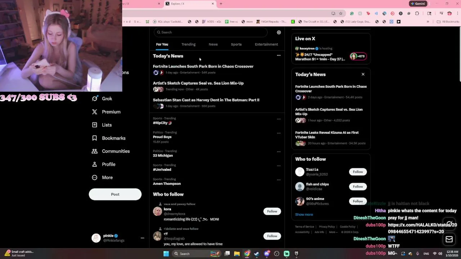Open Cookie Policy link
Viewport: 461px width, 259px height.
(348, 227)
